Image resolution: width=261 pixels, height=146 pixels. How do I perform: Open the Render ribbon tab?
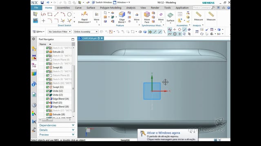[155, 8]
